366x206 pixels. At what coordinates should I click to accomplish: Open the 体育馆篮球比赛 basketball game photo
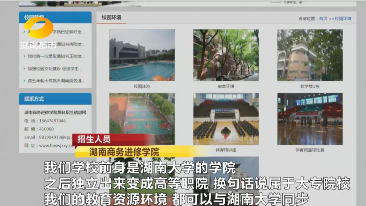pyautogui.click(x=310, y=119)
